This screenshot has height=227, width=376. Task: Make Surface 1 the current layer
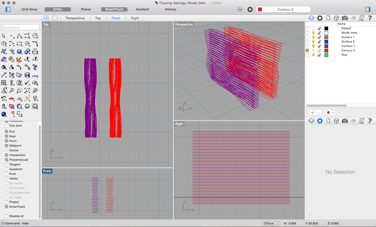307,37
